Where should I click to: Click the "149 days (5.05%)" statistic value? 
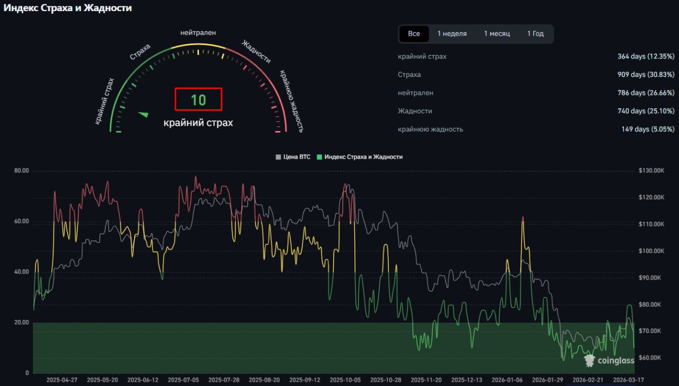[648, 129]
